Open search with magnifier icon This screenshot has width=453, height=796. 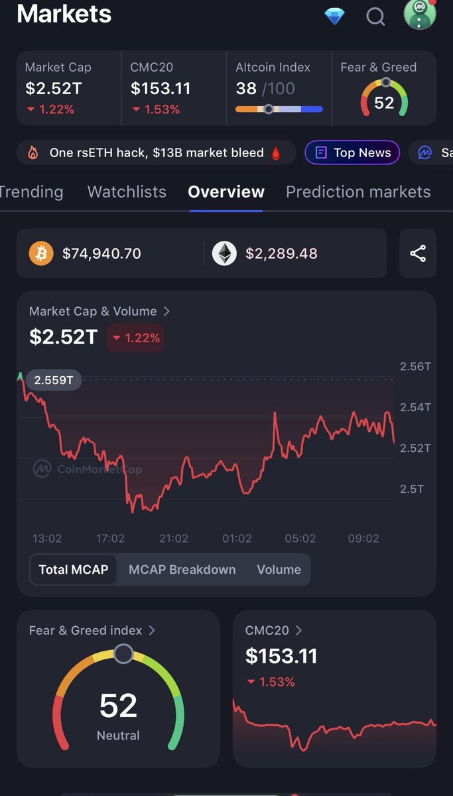tap(375, 16)
